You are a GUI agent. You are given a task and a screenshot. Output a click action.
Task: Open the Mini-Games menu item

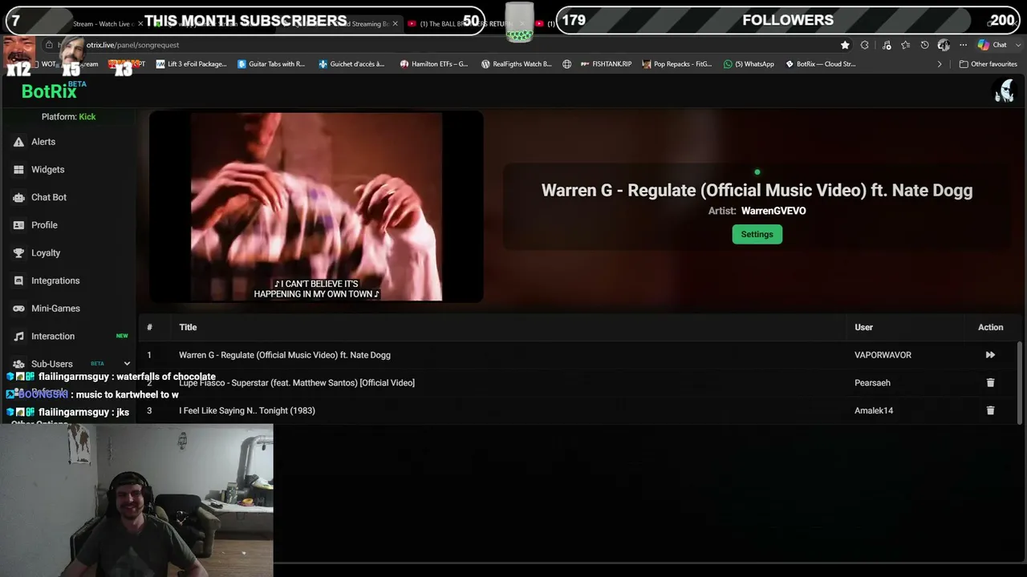coord(55,309)
